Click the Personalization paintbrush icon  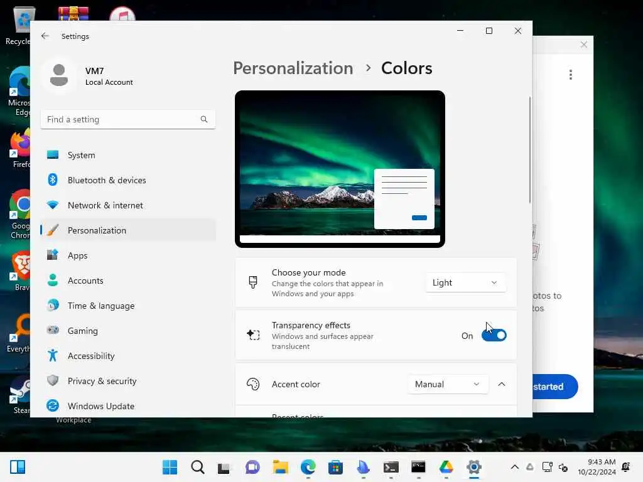(53, 230)
